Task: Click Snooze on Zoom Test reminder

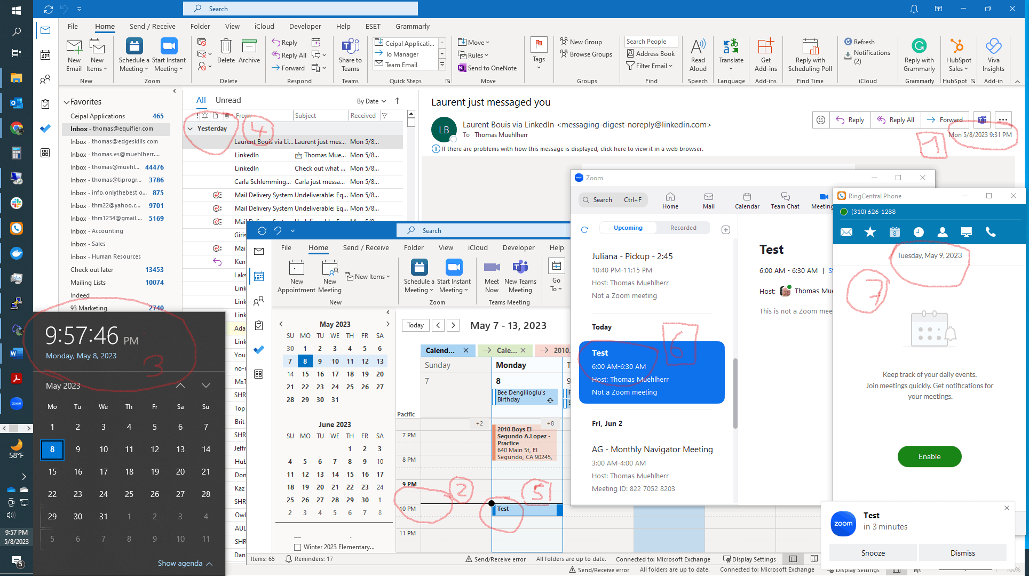Action: pyautogui.click(x=873, y=553)
